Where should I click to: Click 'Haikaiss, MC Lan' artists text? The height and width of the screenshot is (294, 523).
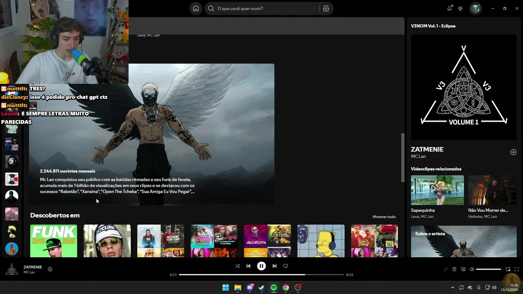tap(483, 216)
